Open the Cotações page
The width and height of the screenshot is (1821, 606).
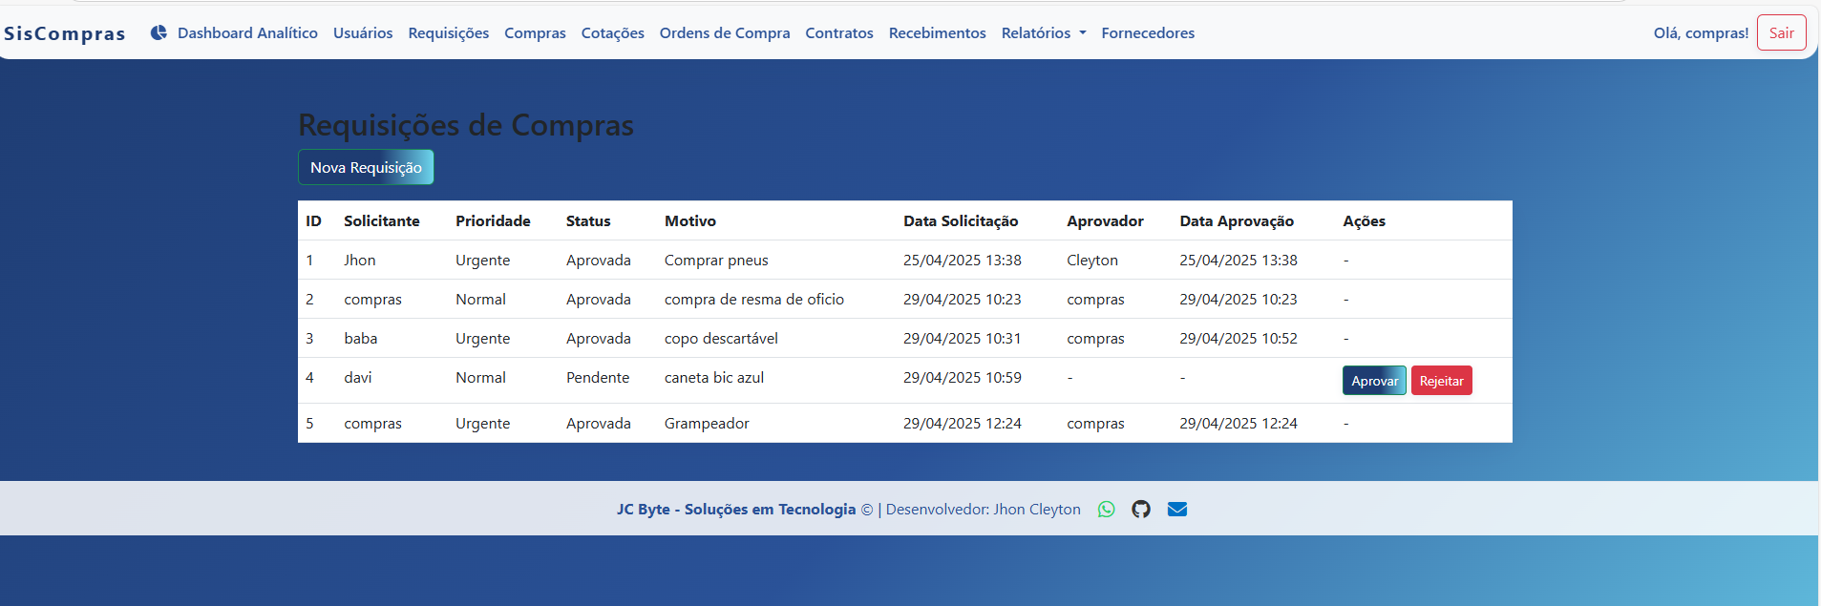pos(612,33)
